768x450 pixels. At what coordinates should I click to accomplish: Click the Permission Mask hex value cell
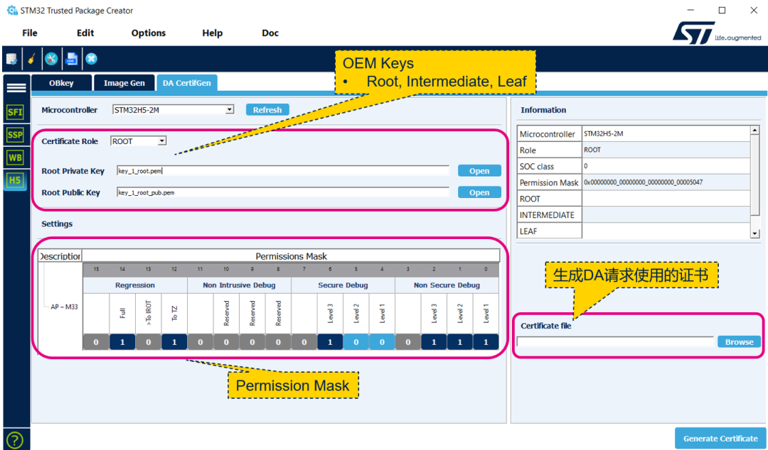click(666, 182)
